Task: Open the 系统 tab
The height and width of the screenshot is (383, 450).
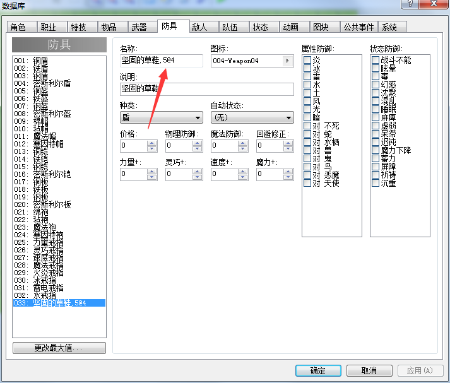Action: tap(393, 27)
